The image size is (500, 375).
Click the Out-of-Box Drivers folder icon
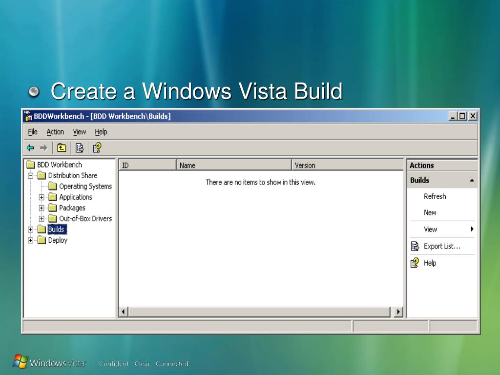53,219
